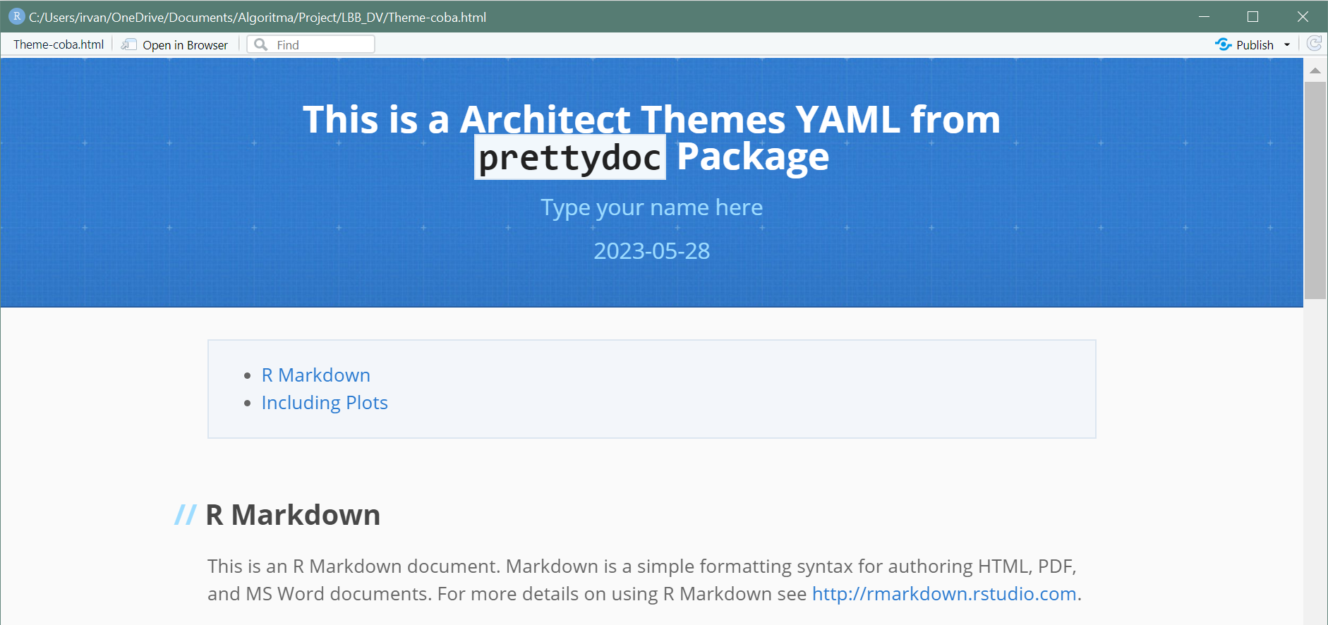The height and width of the screenshot is (625, 1328).
Task: Click the vertical scrollbar thumb
Action: 1315,190
